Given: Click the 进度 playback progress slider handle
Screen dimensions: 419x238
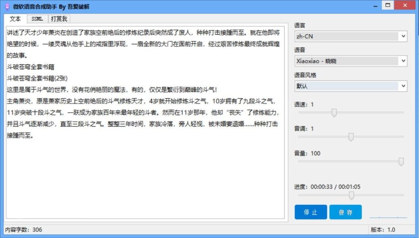Looking at the screenshot, I should click(x=351, y=195).
